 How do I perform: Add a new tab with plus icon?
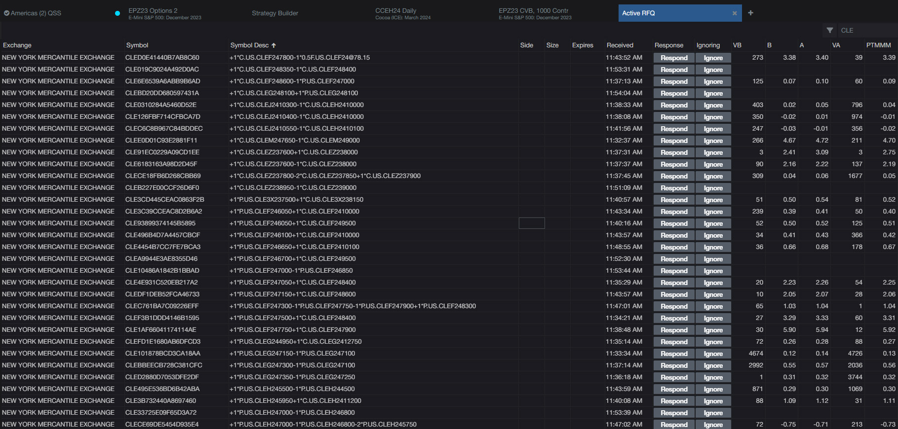click(750, 13)
